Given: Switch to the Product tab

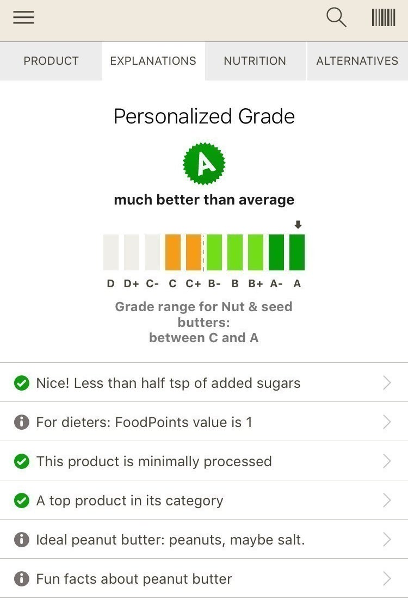Looking at the screenshot, I should coord(51,61).
